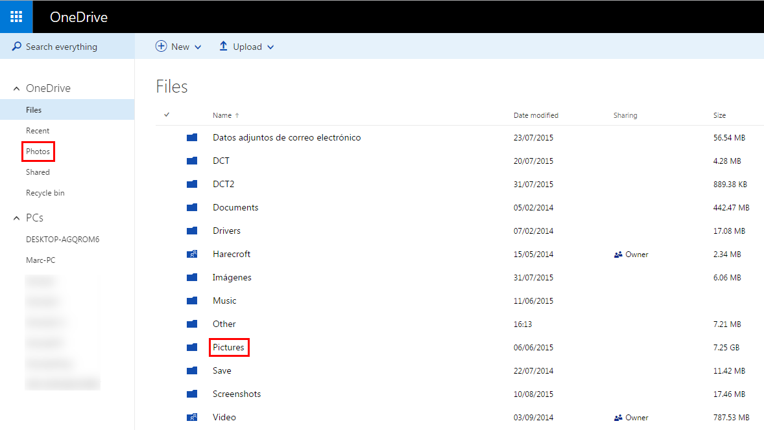Image resolution: width=764 pixels, height=430 pixels.
Task: Open the Save folder name
Action: pos(222,370)
